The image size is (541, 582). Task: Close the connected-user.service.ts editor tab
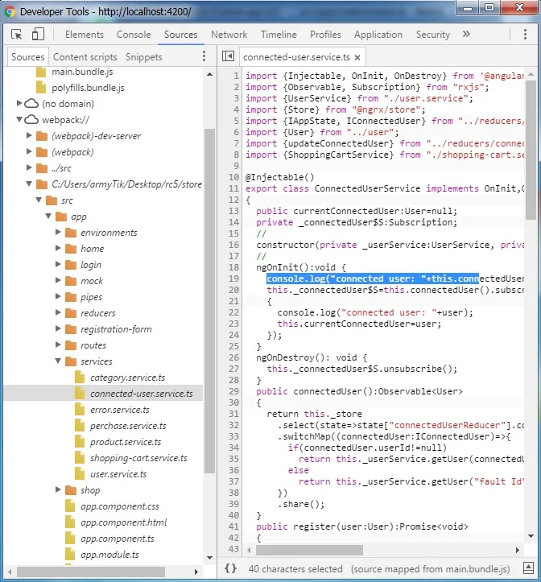(357, 57)
